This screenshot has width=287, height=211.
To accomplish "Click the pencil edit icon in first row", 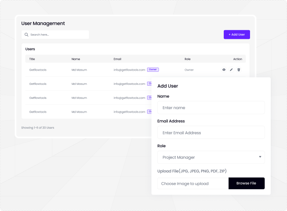I will (x=231, y=69).
